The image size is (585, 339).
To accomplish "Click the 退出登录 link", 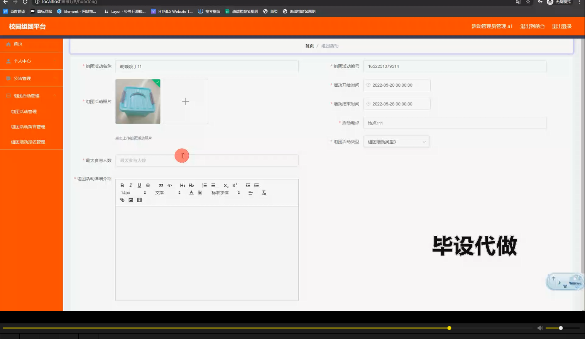I will [561, 26].
